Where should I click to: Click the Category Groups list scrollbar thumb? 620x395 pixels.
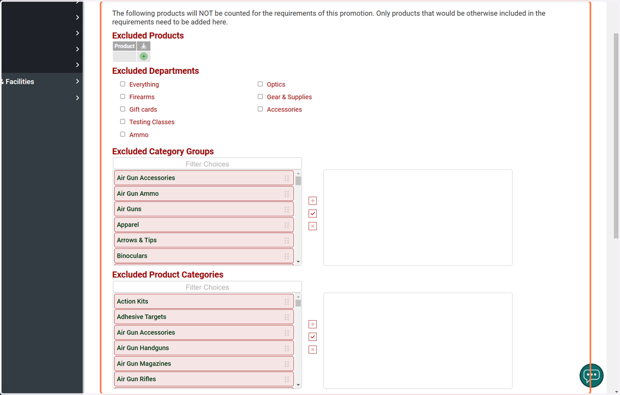click(298, 181)
